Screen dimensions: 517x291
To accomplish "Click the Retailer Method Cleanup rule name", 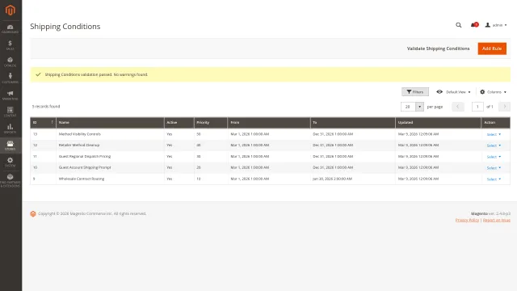I will (79, 145).
